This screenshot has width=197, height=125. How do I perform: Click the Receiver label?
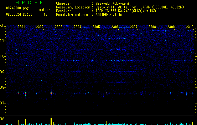pyautogui.click(x=64, y=11)
